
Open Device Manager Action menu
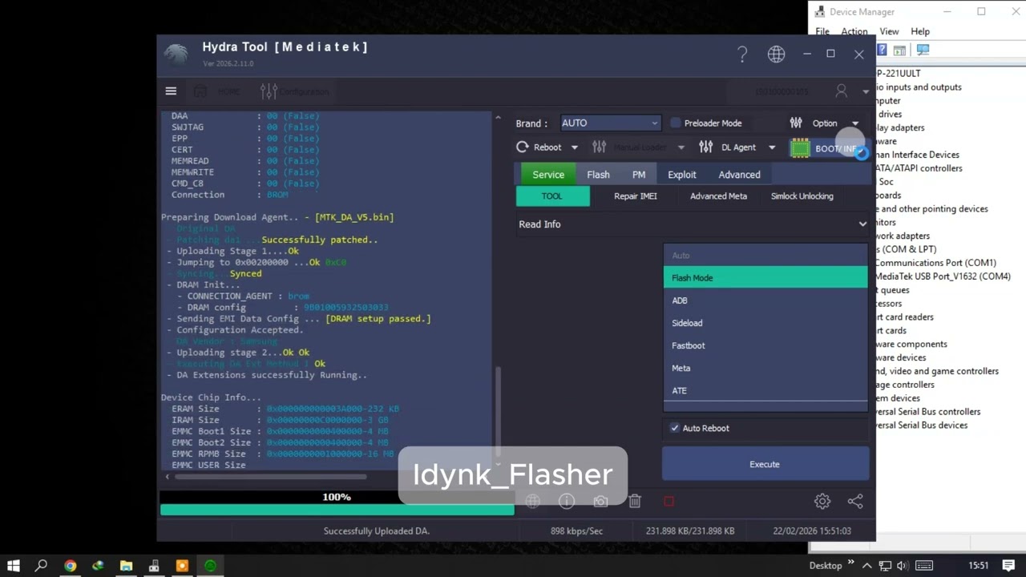coord(854,31)
